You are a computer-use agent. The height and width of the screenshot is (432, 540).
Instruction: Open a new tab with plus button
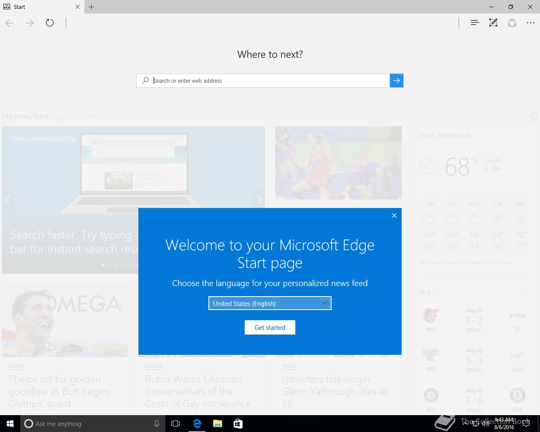click(92, 7)
